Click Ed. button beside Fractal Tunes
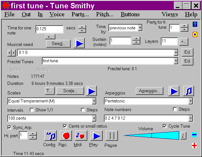The width and height of the screenshot is (202, 157). click(x=187, y=61)
